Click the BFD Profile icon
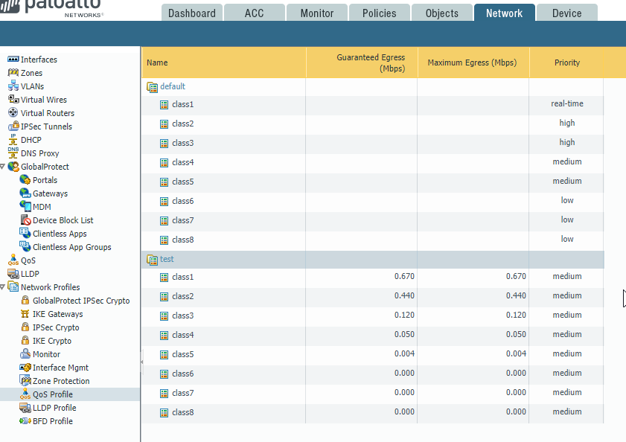Viewport: 626px width, 442px height. point(25,421)
